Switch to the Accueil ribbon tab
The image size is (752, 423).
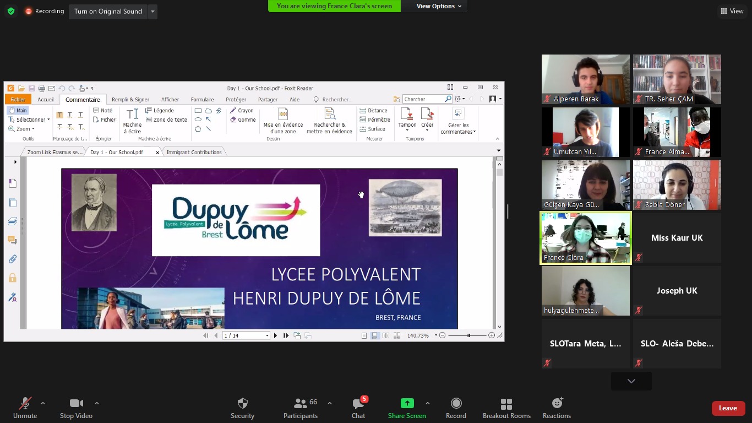pos(46,100)
